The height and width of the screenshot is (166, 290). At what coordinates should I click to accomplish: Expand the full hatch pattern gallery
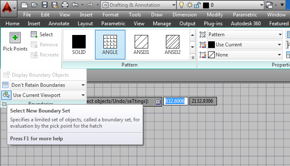(192, 57)
